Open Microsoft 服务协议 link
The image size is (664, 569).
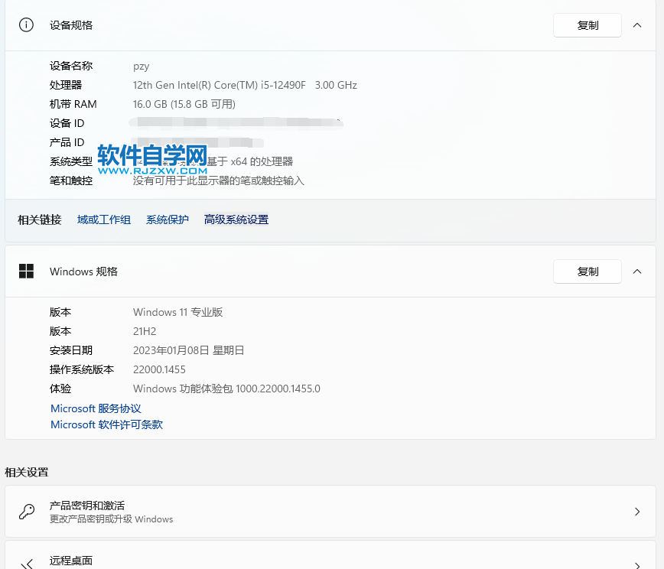(x=96, y=408)
